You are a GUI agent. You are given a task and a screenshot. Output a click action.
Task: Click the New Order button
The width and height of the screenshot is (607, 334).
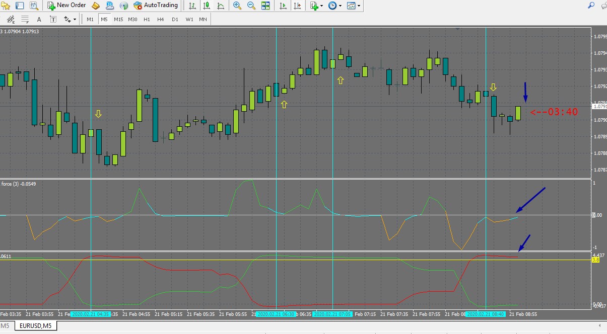click(x=66, y=6)
